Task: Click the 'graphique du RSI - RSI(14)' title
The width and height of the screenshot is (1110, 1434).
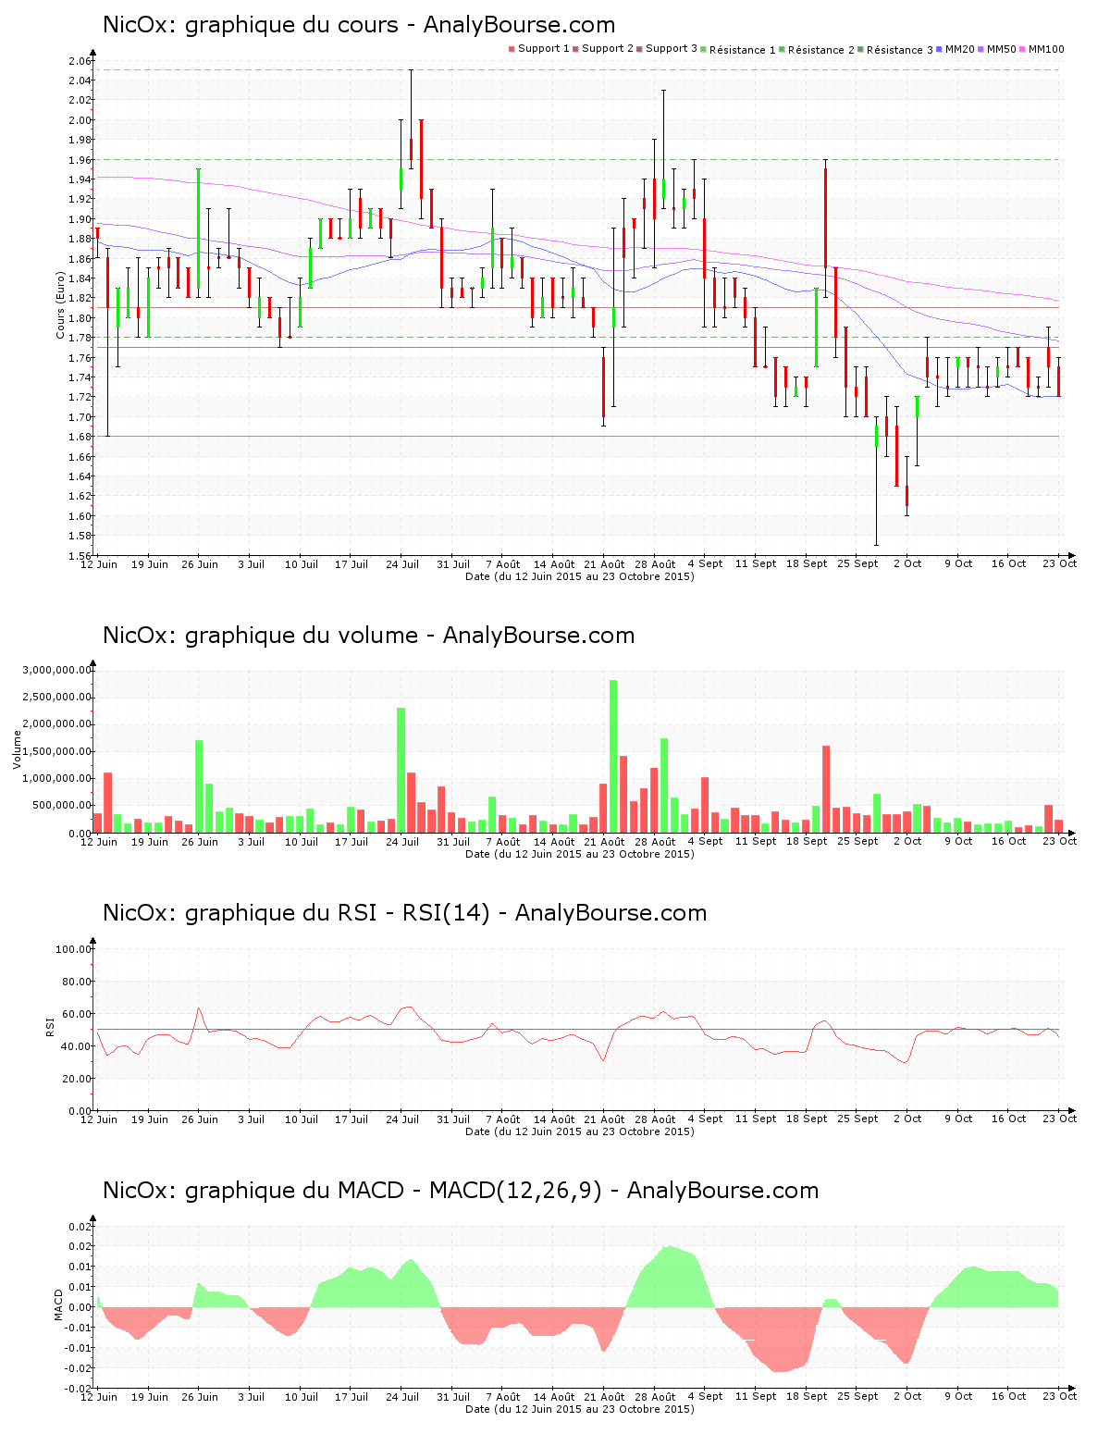Action: click(337, 913)
